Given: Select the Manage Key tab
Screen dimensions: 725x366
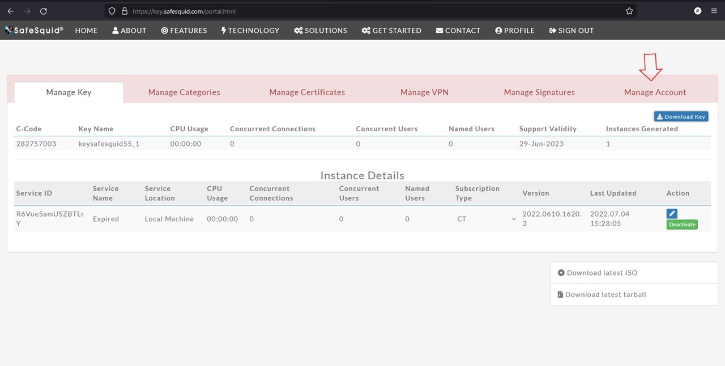Looking at the screenshot, I should click(69, 92).
